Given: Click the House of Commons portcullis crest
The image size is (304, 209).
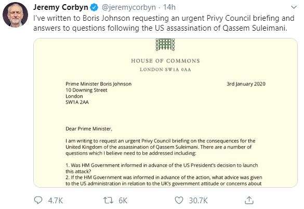Looking at the screenshot, I should pyautogui.click(x=165, y=45).
